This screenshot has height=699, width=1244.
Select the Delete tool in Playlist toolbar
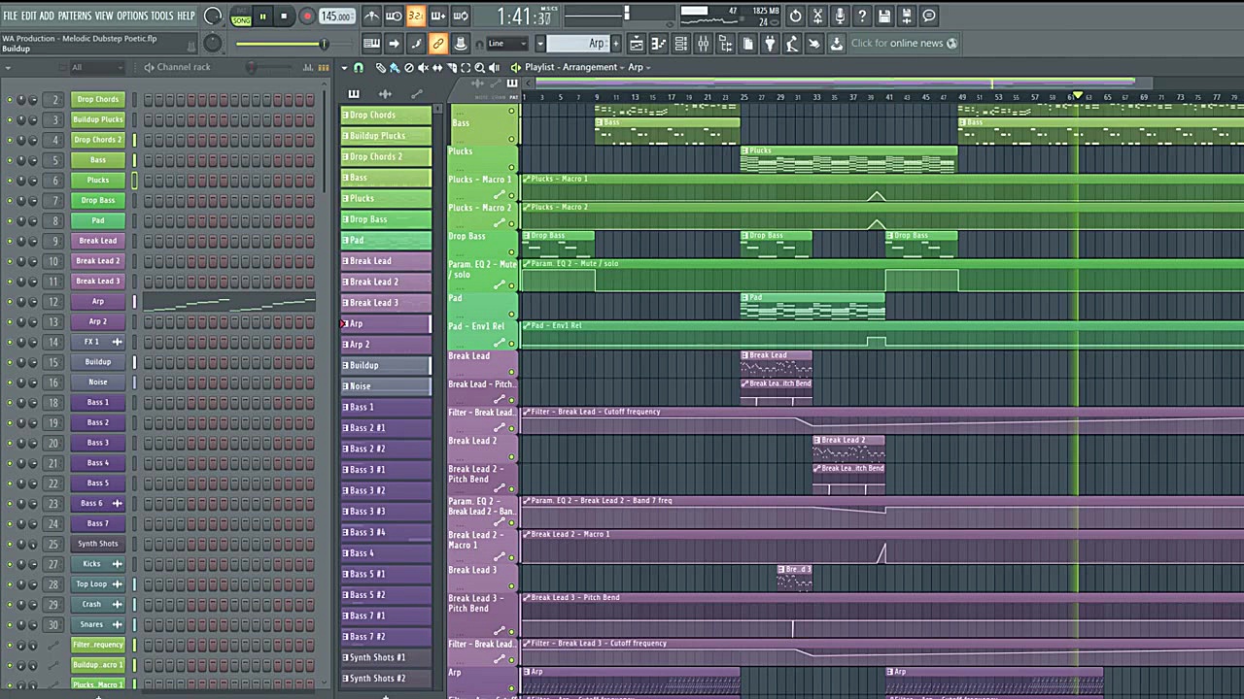click(408, 67)
